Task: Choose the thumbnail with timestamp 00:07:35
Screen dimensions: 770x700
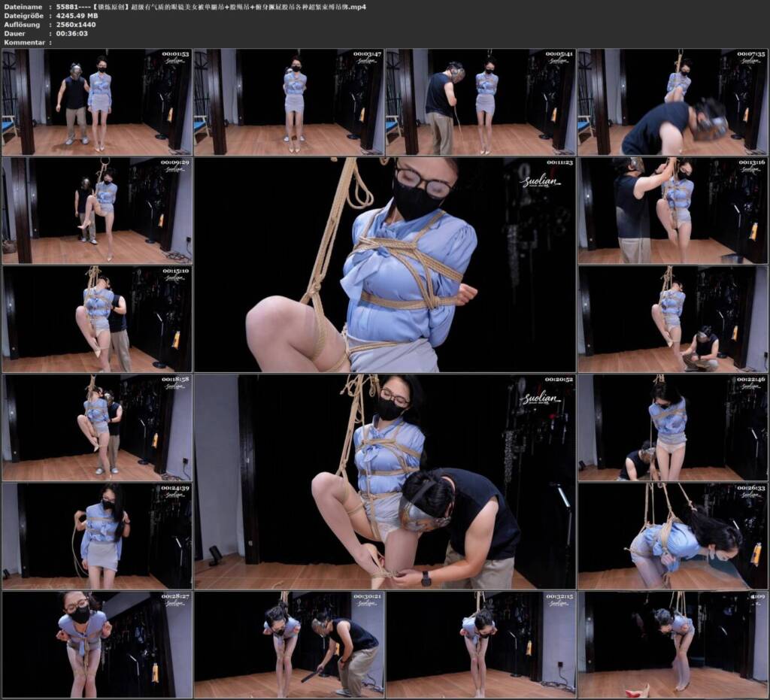Action: pos(672,102)
